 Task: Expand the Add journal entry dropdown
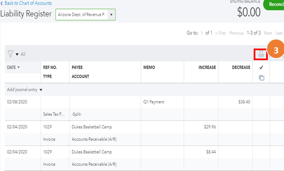(x=41, y=90)
